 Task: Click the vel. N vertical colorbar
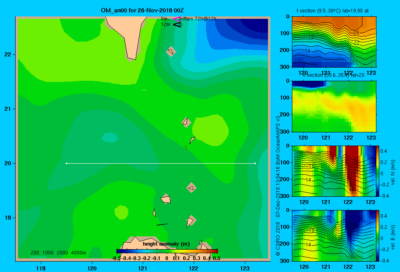tap(378, 171)
